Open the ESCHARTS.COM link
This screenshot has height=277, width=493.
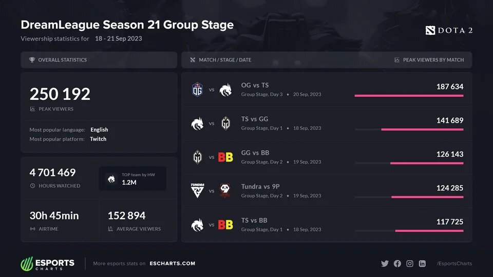click(172, 264)
